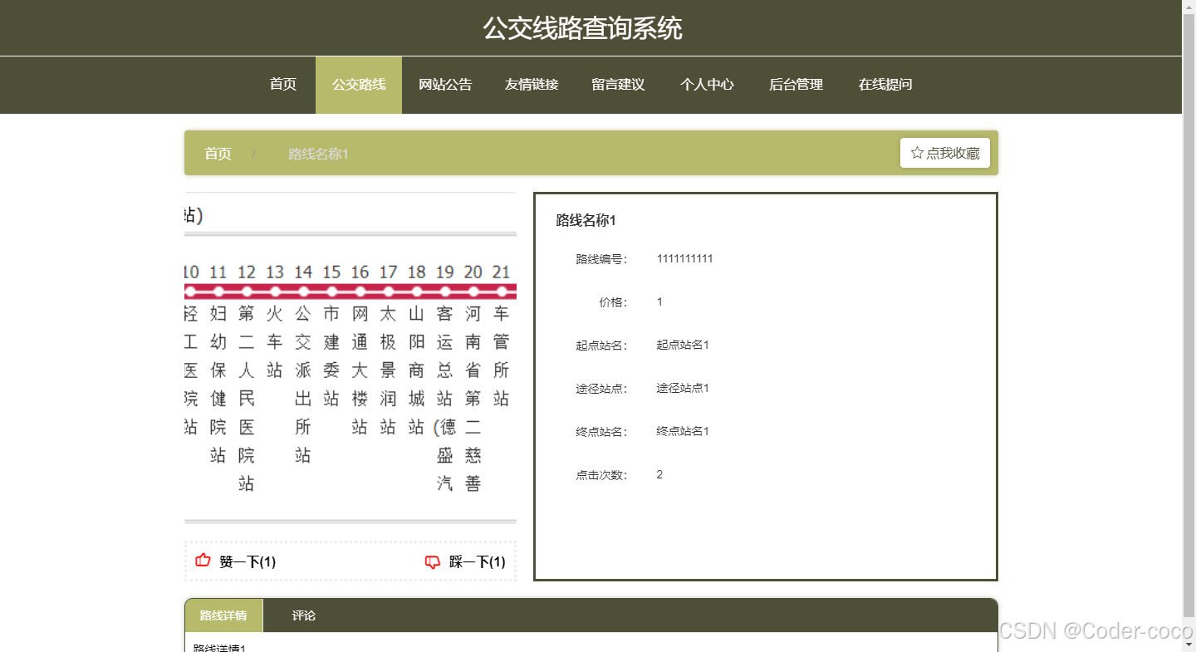Click the 赞一下(1) like text
The width and height of the screenshot is (1196, 652).
(248, 562)
